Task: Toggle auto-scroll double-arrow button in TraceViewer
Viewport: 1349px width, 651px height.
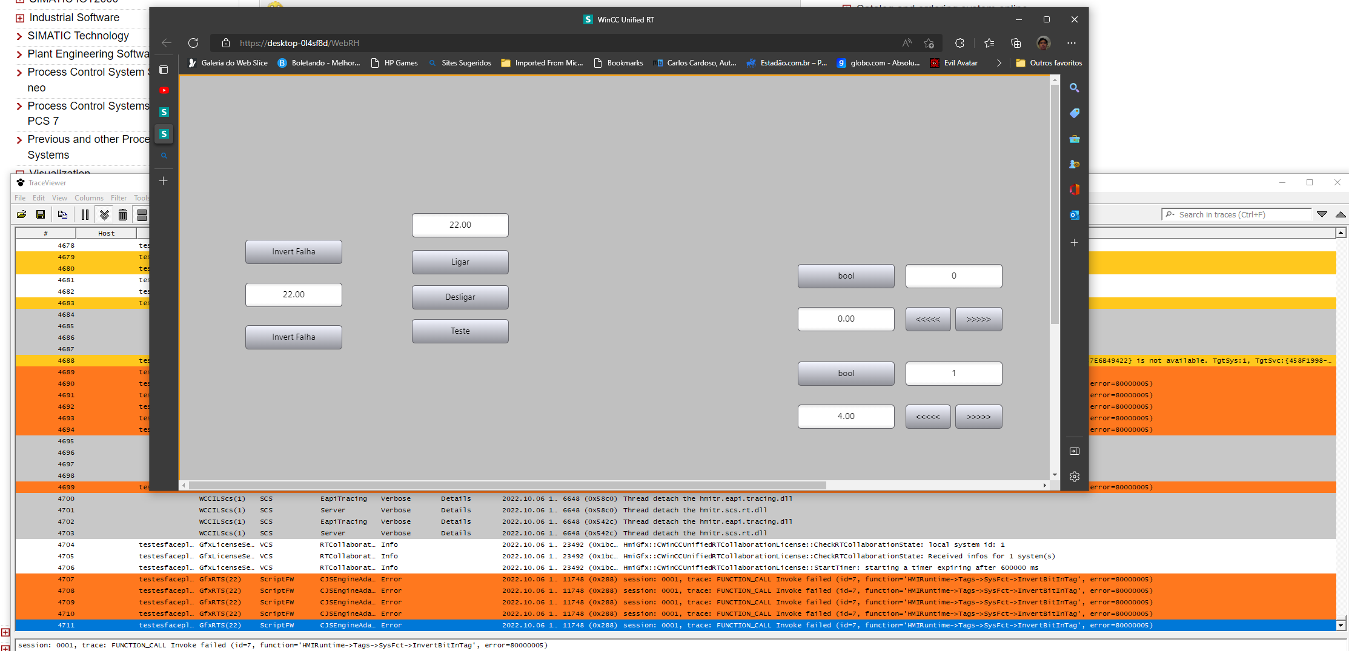Action: pos(104,214)
